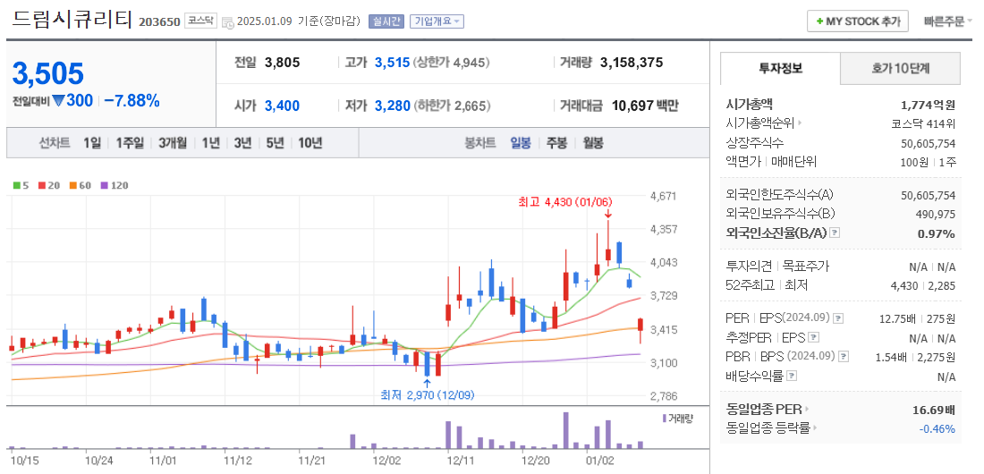Click the 고가 value 3,515
This screenshot has width=984, height=474.
[392, 62]
